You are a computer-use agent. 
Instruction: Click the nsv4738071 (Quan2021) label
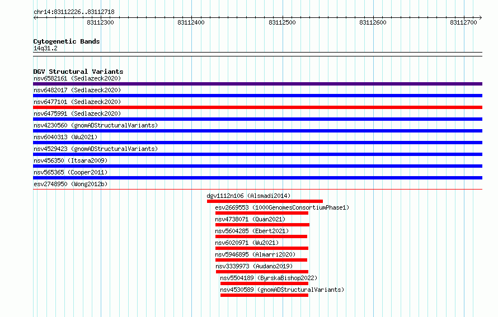point(250,219)
